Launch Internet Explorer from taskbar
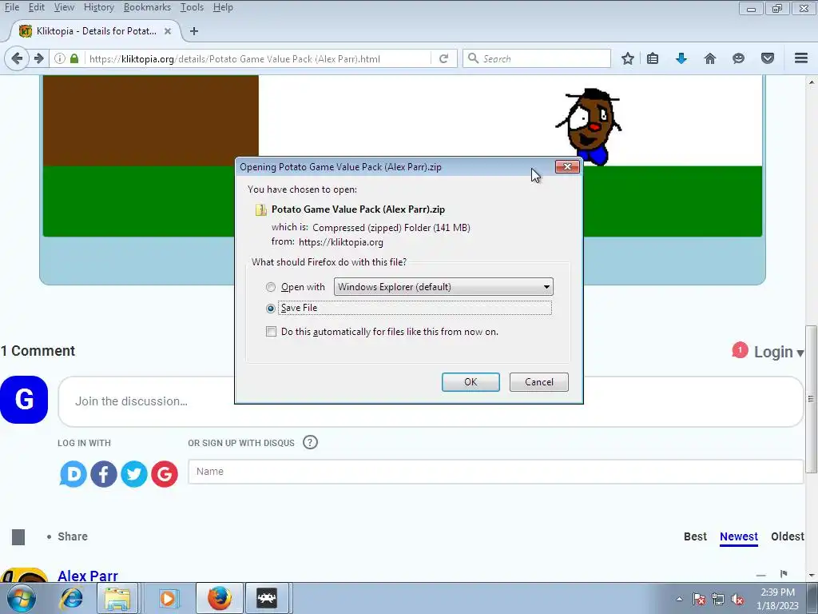Viewport: 818px width, 614px height. coord(71,598)
